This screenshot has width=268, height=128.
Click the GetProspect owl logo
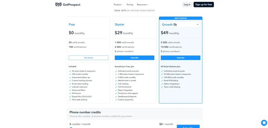(58, 4)
